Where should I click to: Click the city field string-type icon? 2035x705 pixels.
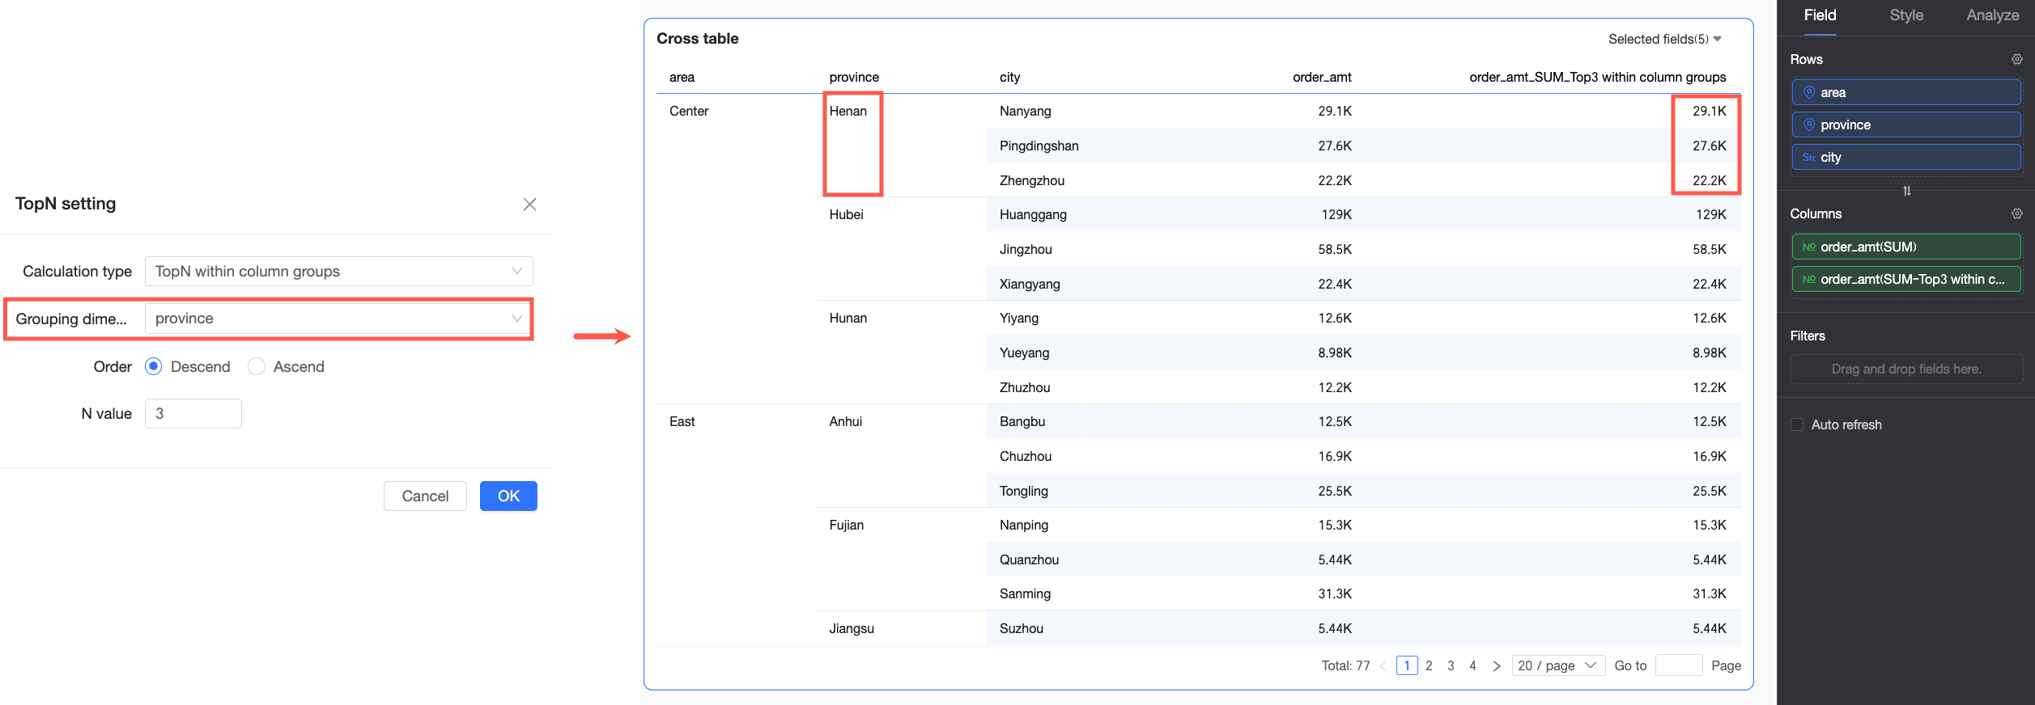tap(1808, 157)
